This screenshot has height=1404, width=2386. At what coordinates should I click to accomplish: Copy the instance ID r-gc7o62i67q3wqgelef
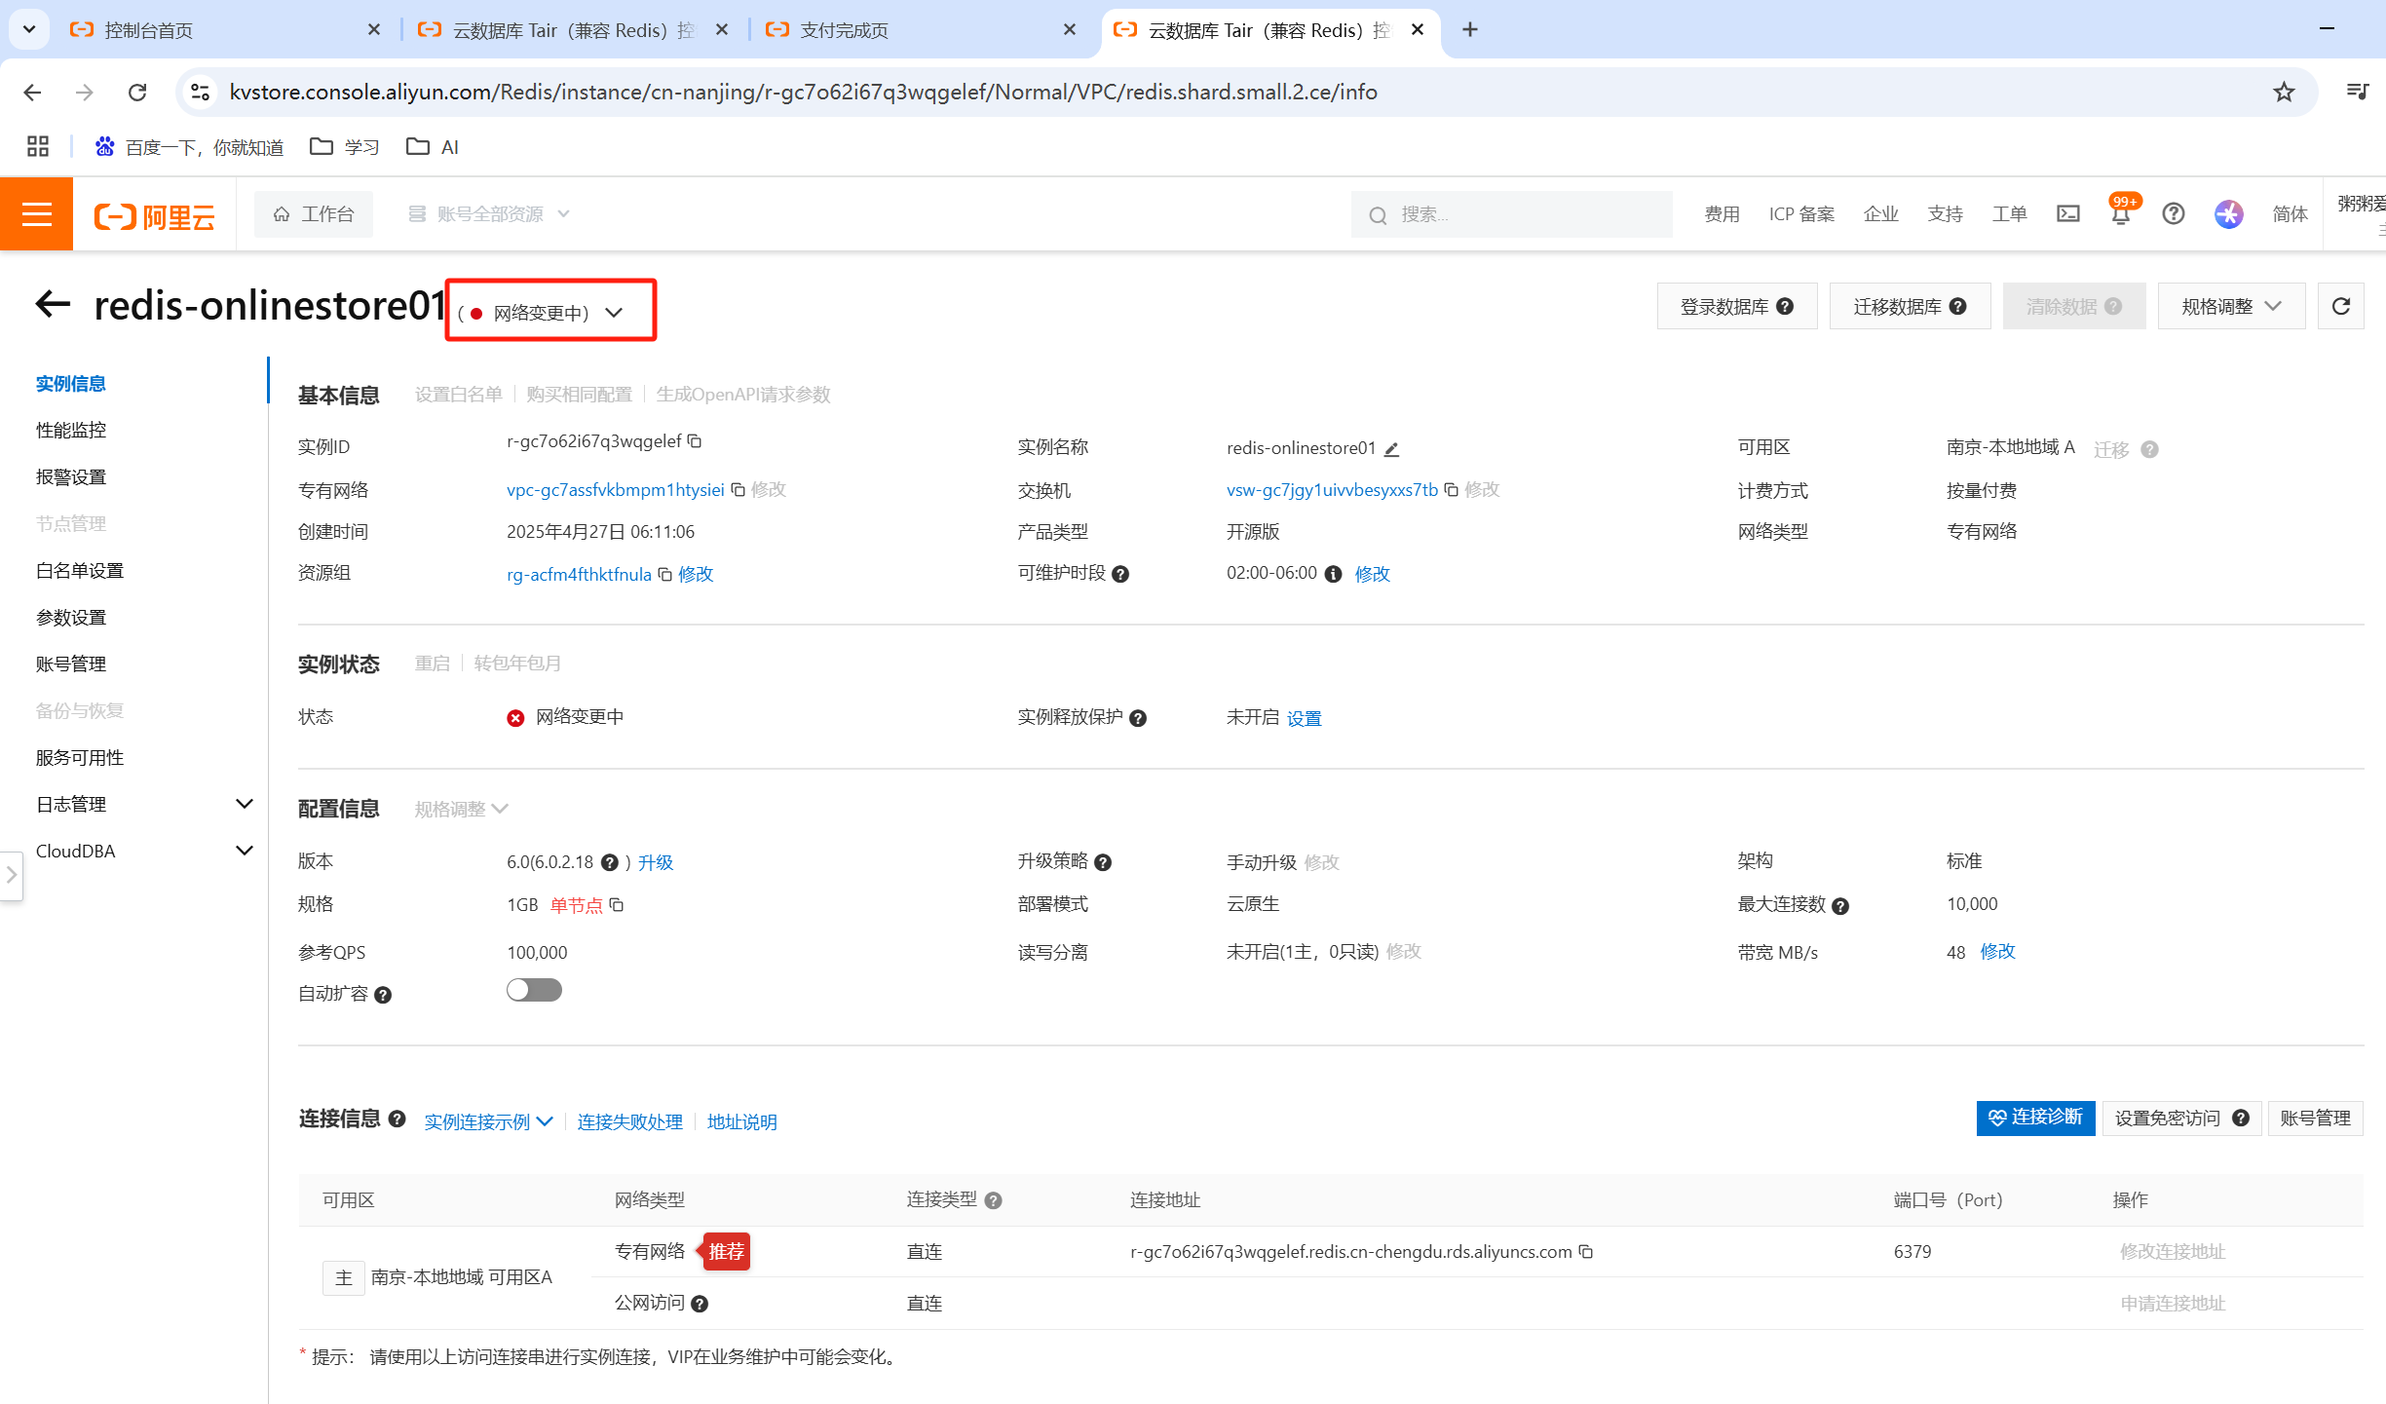[695, 441]
